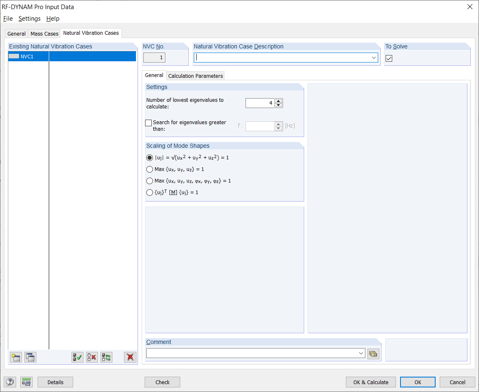Close the RF-DYNAM Pro dialog
The image size is (479, 392).
pos(470,7)
